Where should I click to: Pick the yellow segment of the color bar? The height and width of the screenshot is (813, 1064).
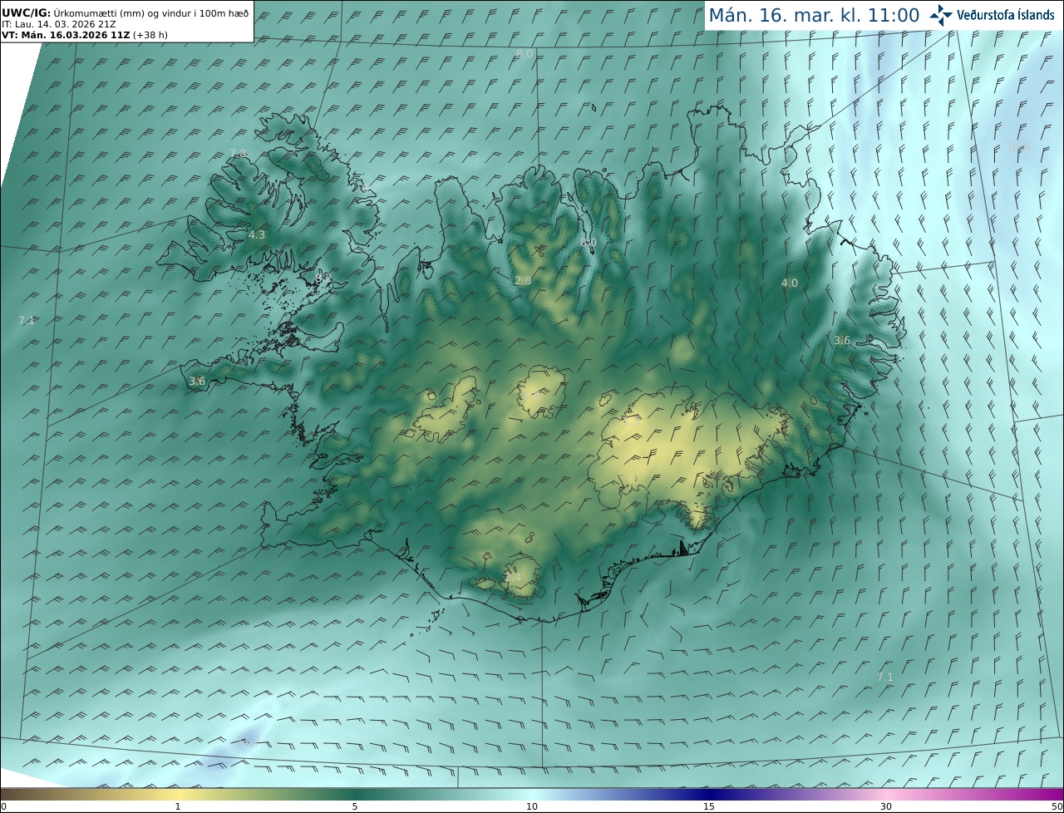click(178, 794)
